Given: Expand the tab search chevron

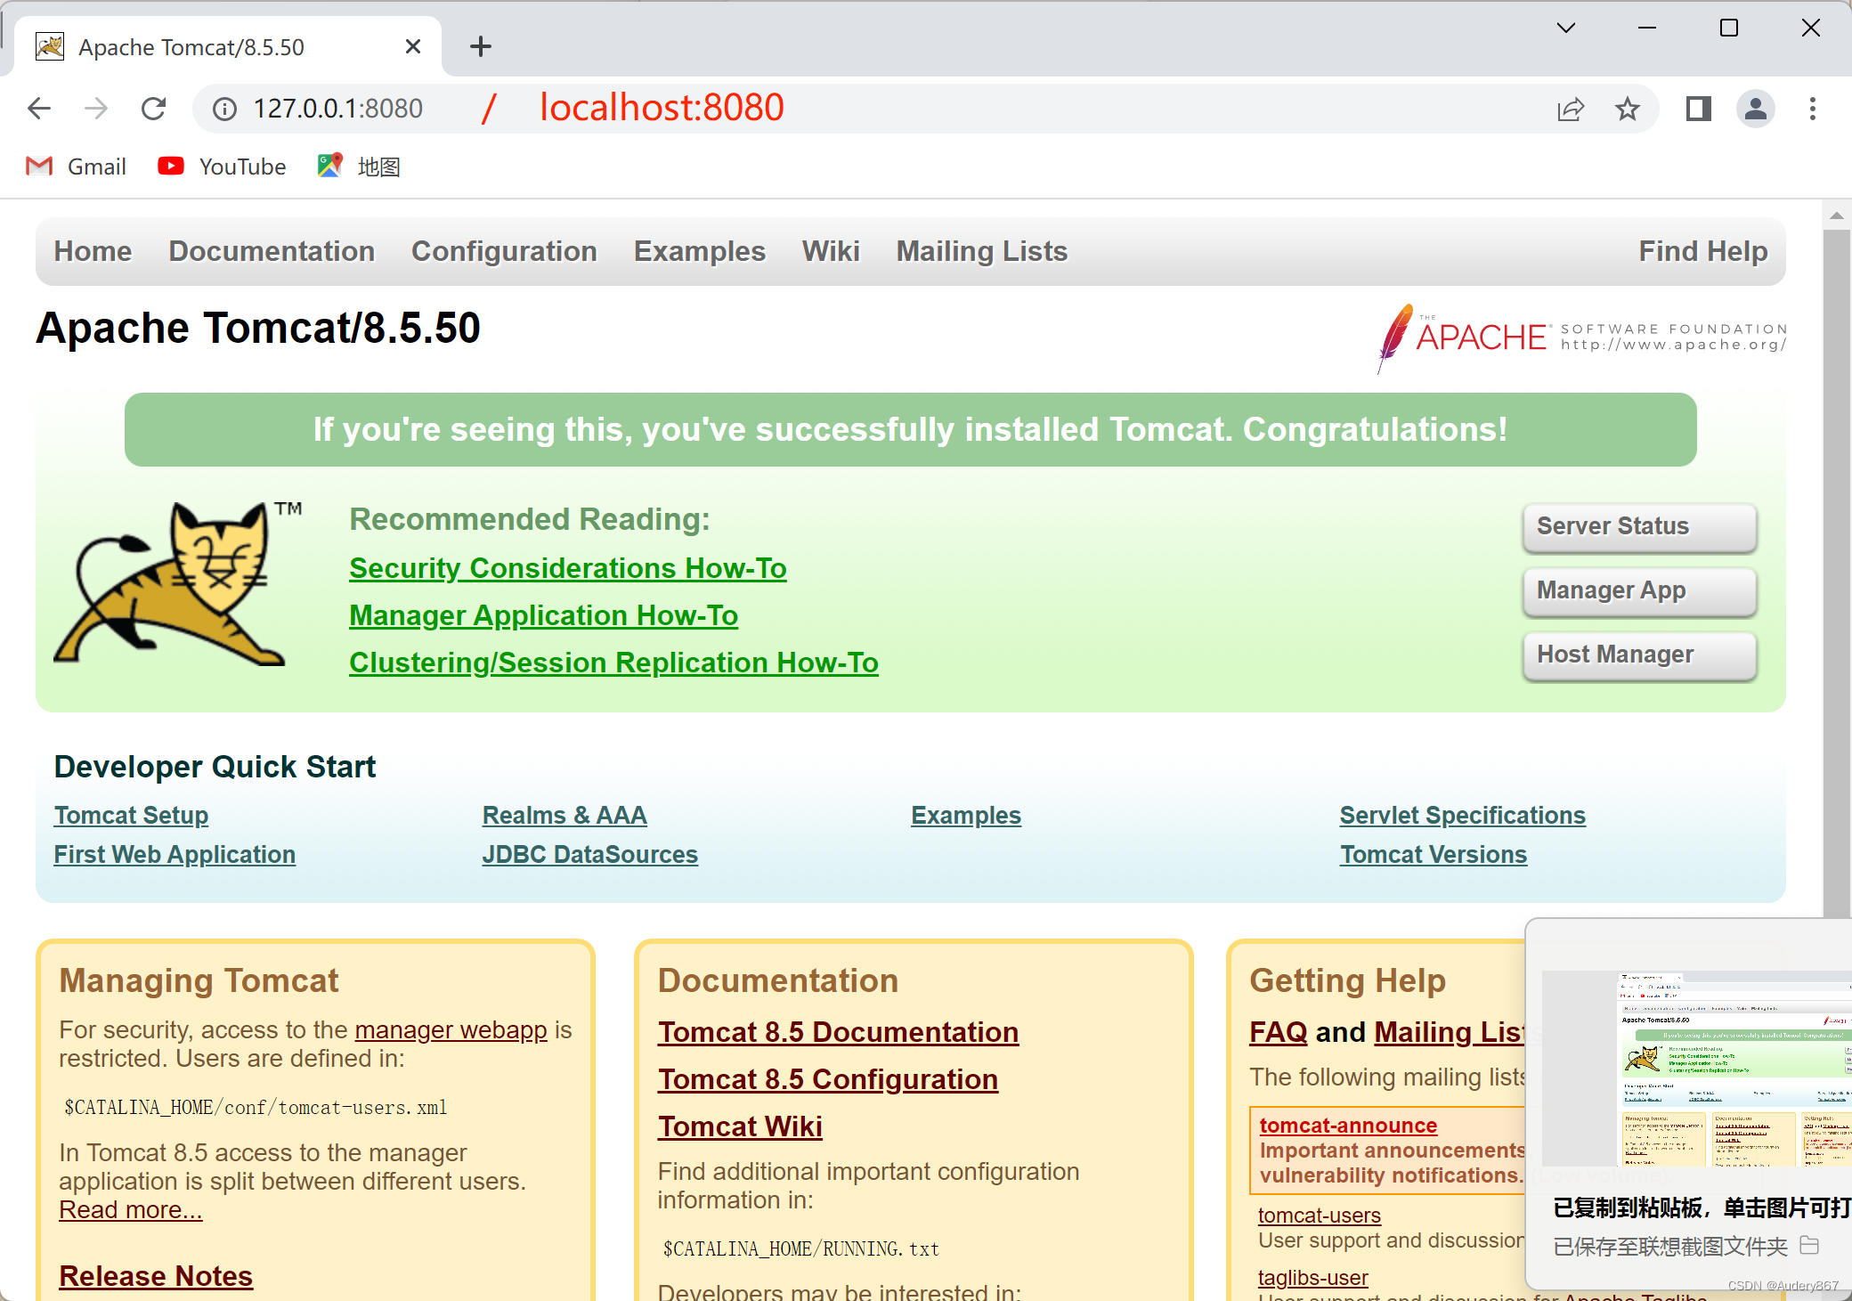Looking at the screenshot, I should (x=1566, y=28).
